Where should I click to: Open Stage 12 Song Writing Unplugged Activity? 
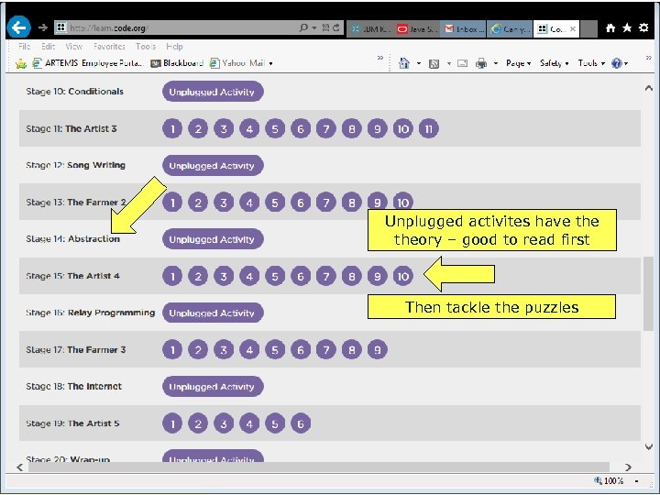click(x=213, y=165)
